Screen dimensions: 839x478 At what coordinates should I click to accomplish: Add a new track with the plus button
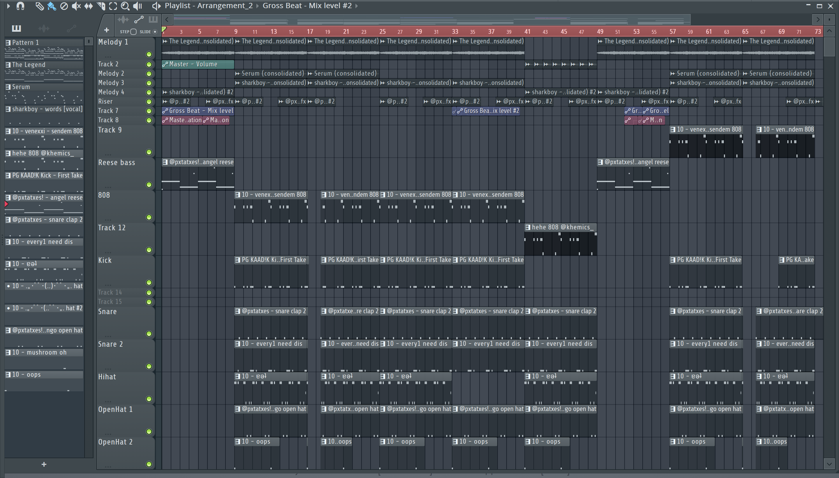coord(106,30)
